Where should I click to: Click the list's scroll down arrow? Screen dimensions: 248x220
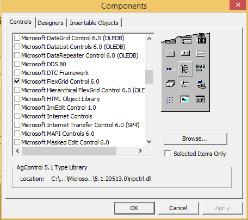[x=150, y=142]
